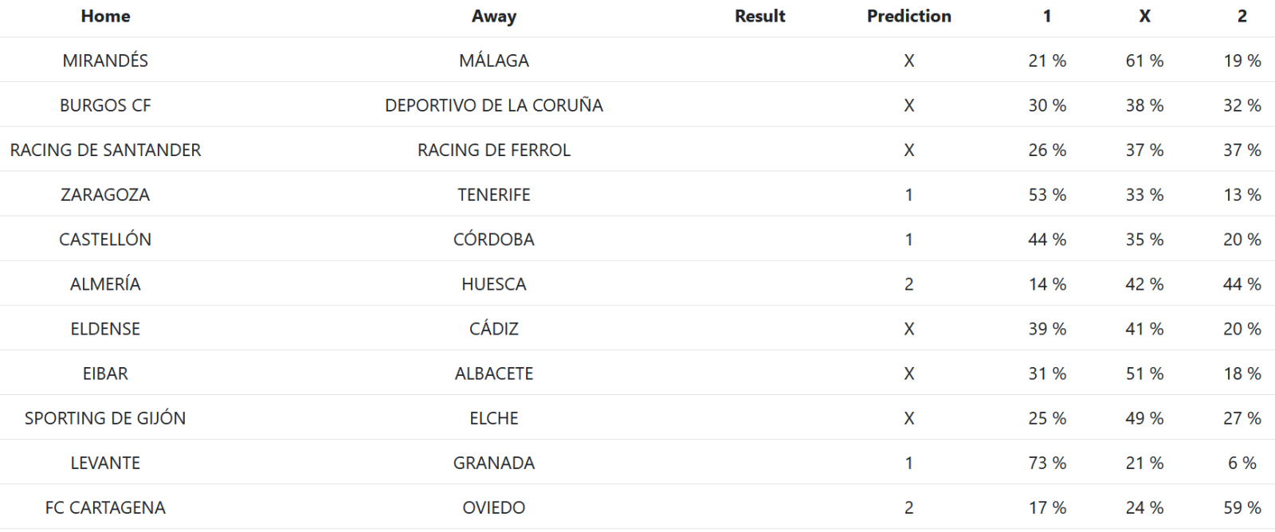Select the CASTELLÓN home team cell
This screenshot has width=1275, height=532.
(105, 239)
